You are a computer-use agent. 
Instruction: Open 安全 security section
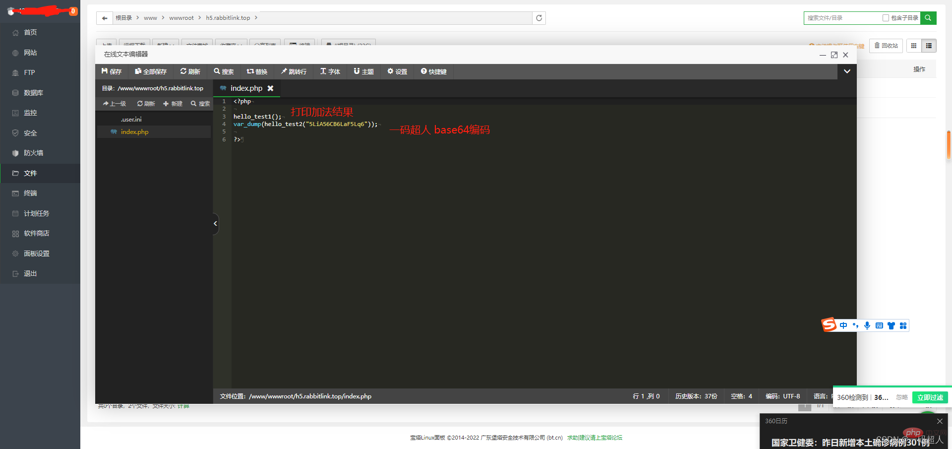pyautogui.click(x=30, y=133)
